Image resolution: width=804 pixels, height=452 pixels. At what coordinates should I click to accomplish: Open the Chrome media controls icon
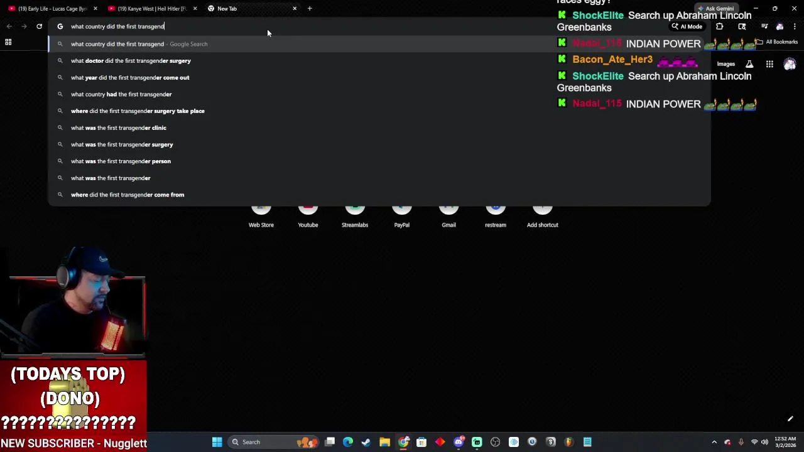coord(764,26)
